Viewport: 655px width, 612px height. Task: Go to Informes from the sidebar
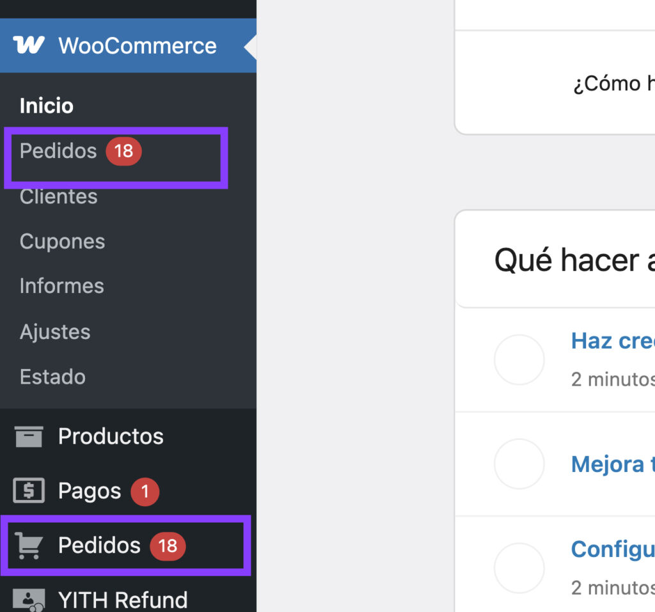click(61, 286)
